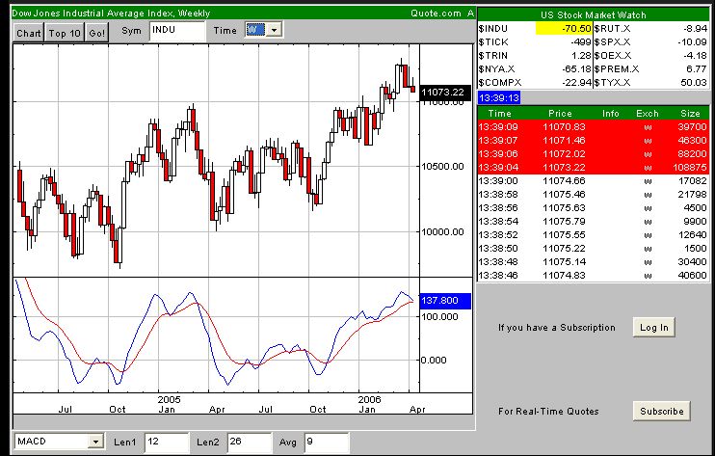715x456 pixels.
Task: Click the Len2 field showing 26
Action: (x=249, y=443)
